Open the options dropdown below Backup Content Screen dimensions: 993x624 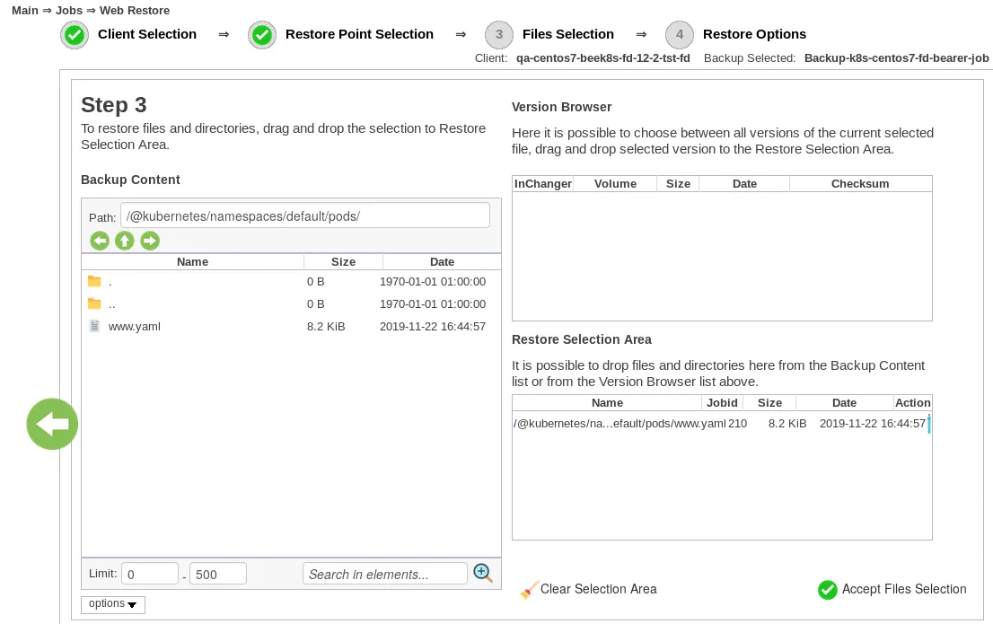(112, 604)
